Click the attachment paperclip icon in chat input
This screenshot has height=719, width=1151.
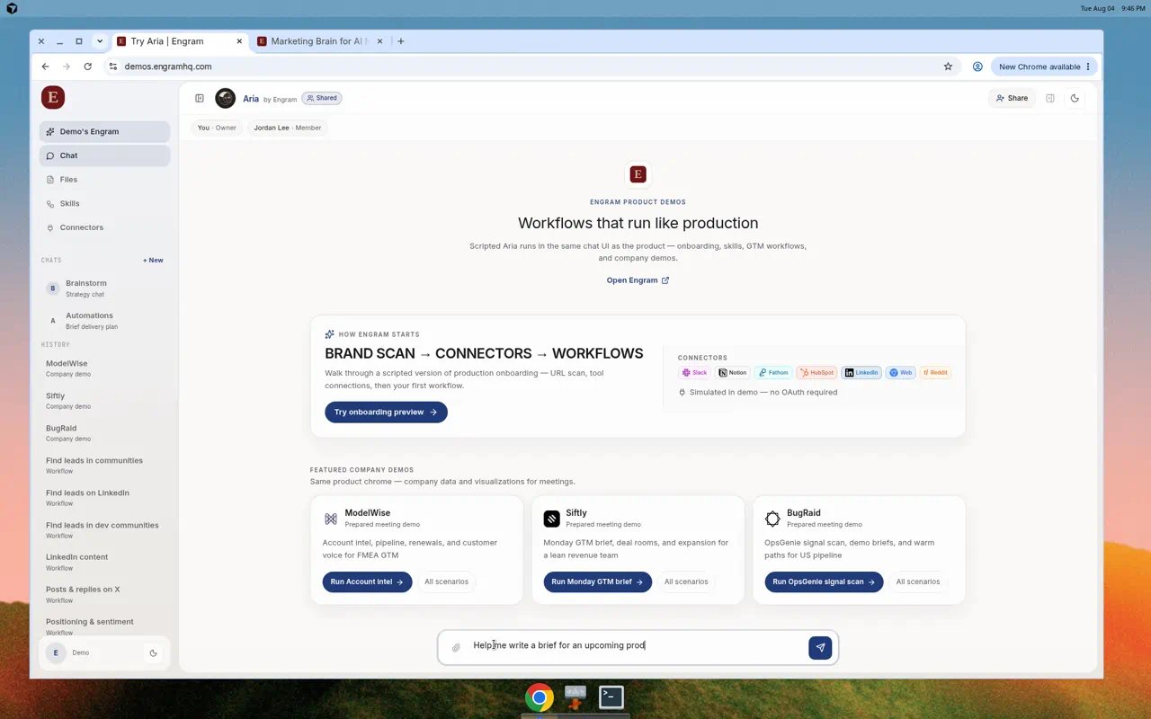(456, 647)
